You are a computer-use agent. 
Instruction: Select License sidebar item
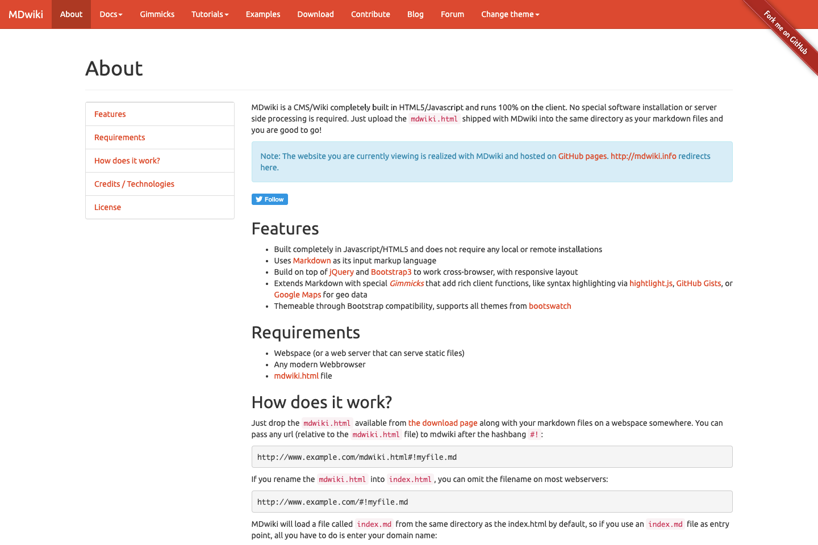click(x=160, y=207)
